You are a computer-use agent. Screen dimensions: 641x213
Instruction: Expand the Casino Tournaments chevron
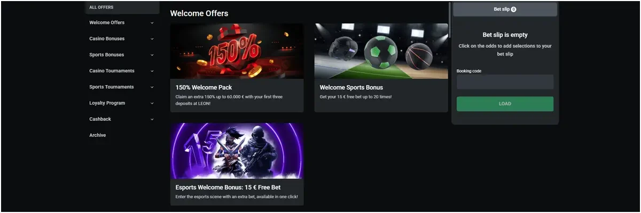[152, 71]
